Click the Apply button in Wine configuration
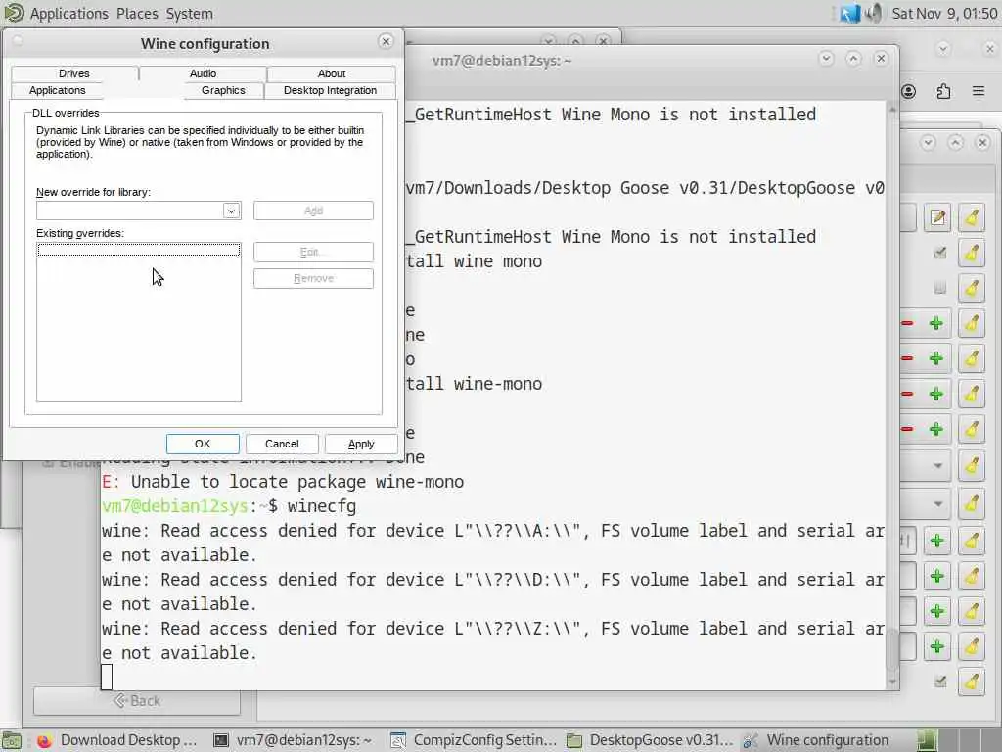This screenshot has width=1002, height=752. pyautogui.click(x=361, y=444)
